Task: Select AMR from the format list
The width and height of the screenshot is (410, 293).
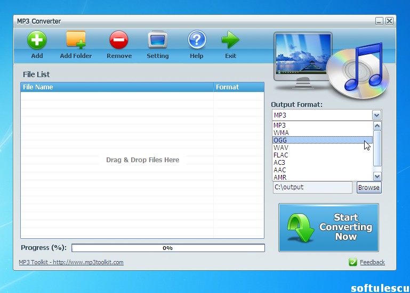Action: pos(323,177)
